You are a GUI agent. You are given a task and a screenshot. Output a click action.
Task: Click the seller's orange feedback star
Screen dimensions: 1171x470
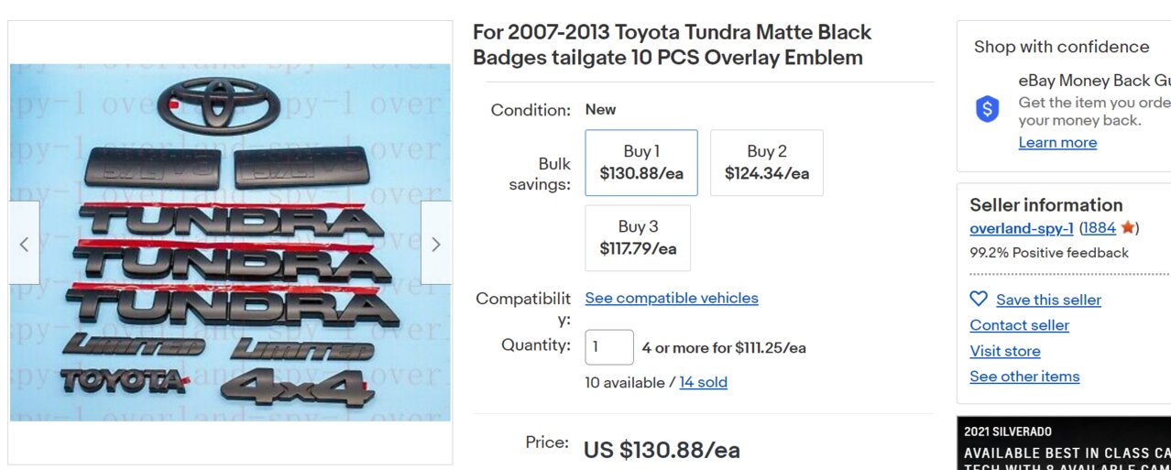[x=1127, y=227]
